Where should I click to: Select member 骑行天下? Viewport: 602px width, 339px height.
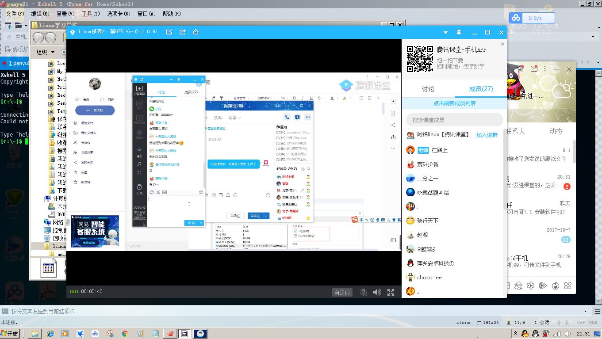coord(454,221)
